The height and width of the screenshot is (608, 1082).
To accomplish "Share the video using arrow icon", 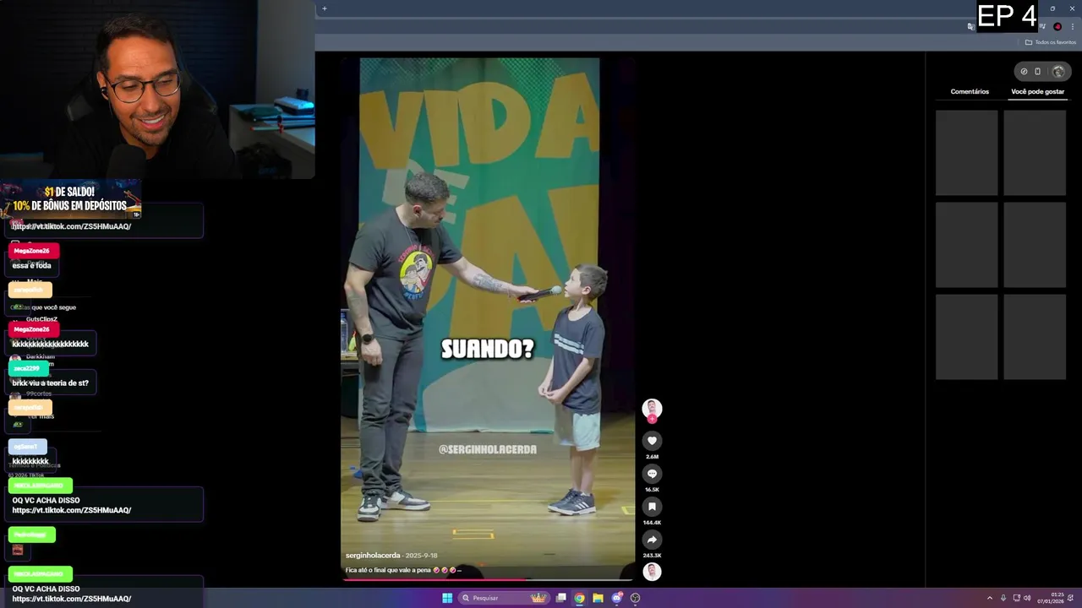I will [652, 540].
